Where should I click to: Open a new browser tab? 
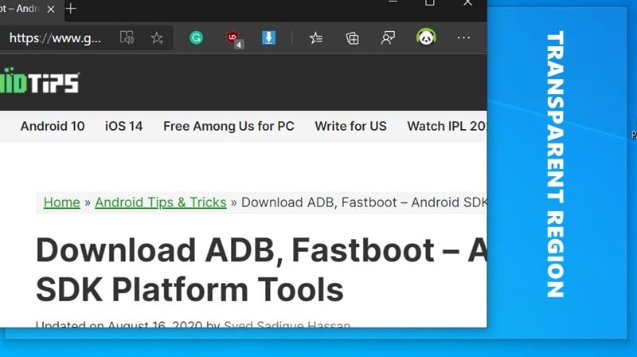click(x=71, y=9)
